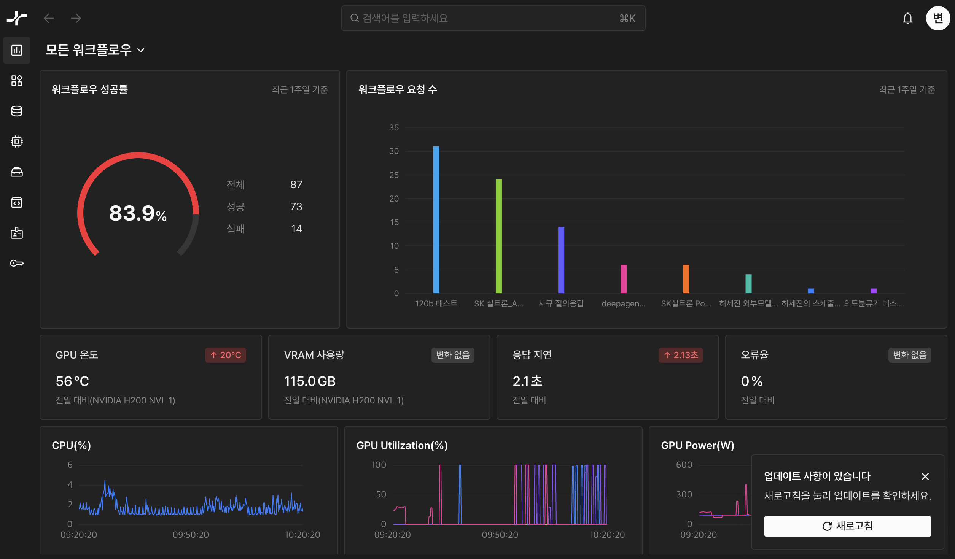Click the notification bell icon
Viewport: 955px width, 559px height.
pos(907,18)
